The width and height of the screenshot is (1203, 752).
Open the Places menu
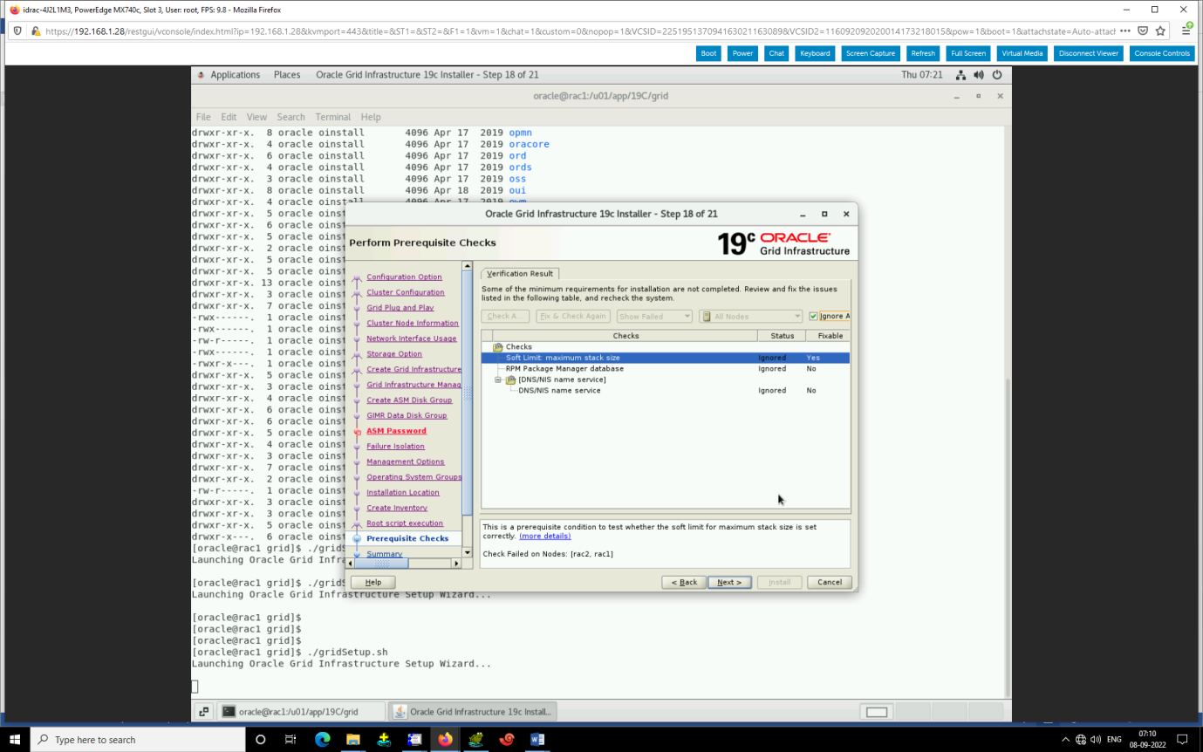[287, 75]
